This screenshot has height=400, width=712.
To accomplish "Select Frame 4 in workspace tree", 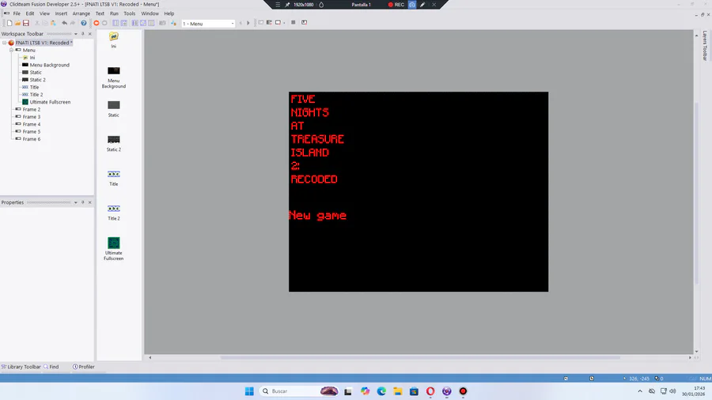I will (32, 124).
